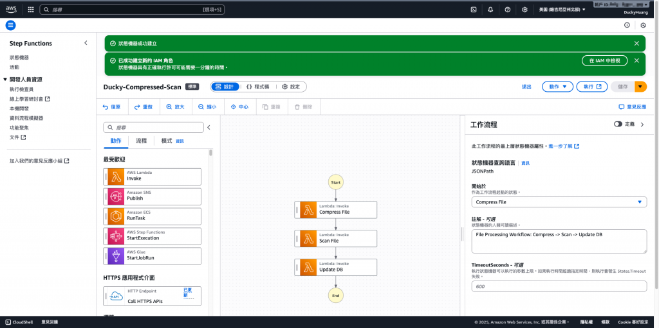This screenshot has width=659, height=328.
Task: Select the AWS Lambda Invoke action
Action: [152, 177]
